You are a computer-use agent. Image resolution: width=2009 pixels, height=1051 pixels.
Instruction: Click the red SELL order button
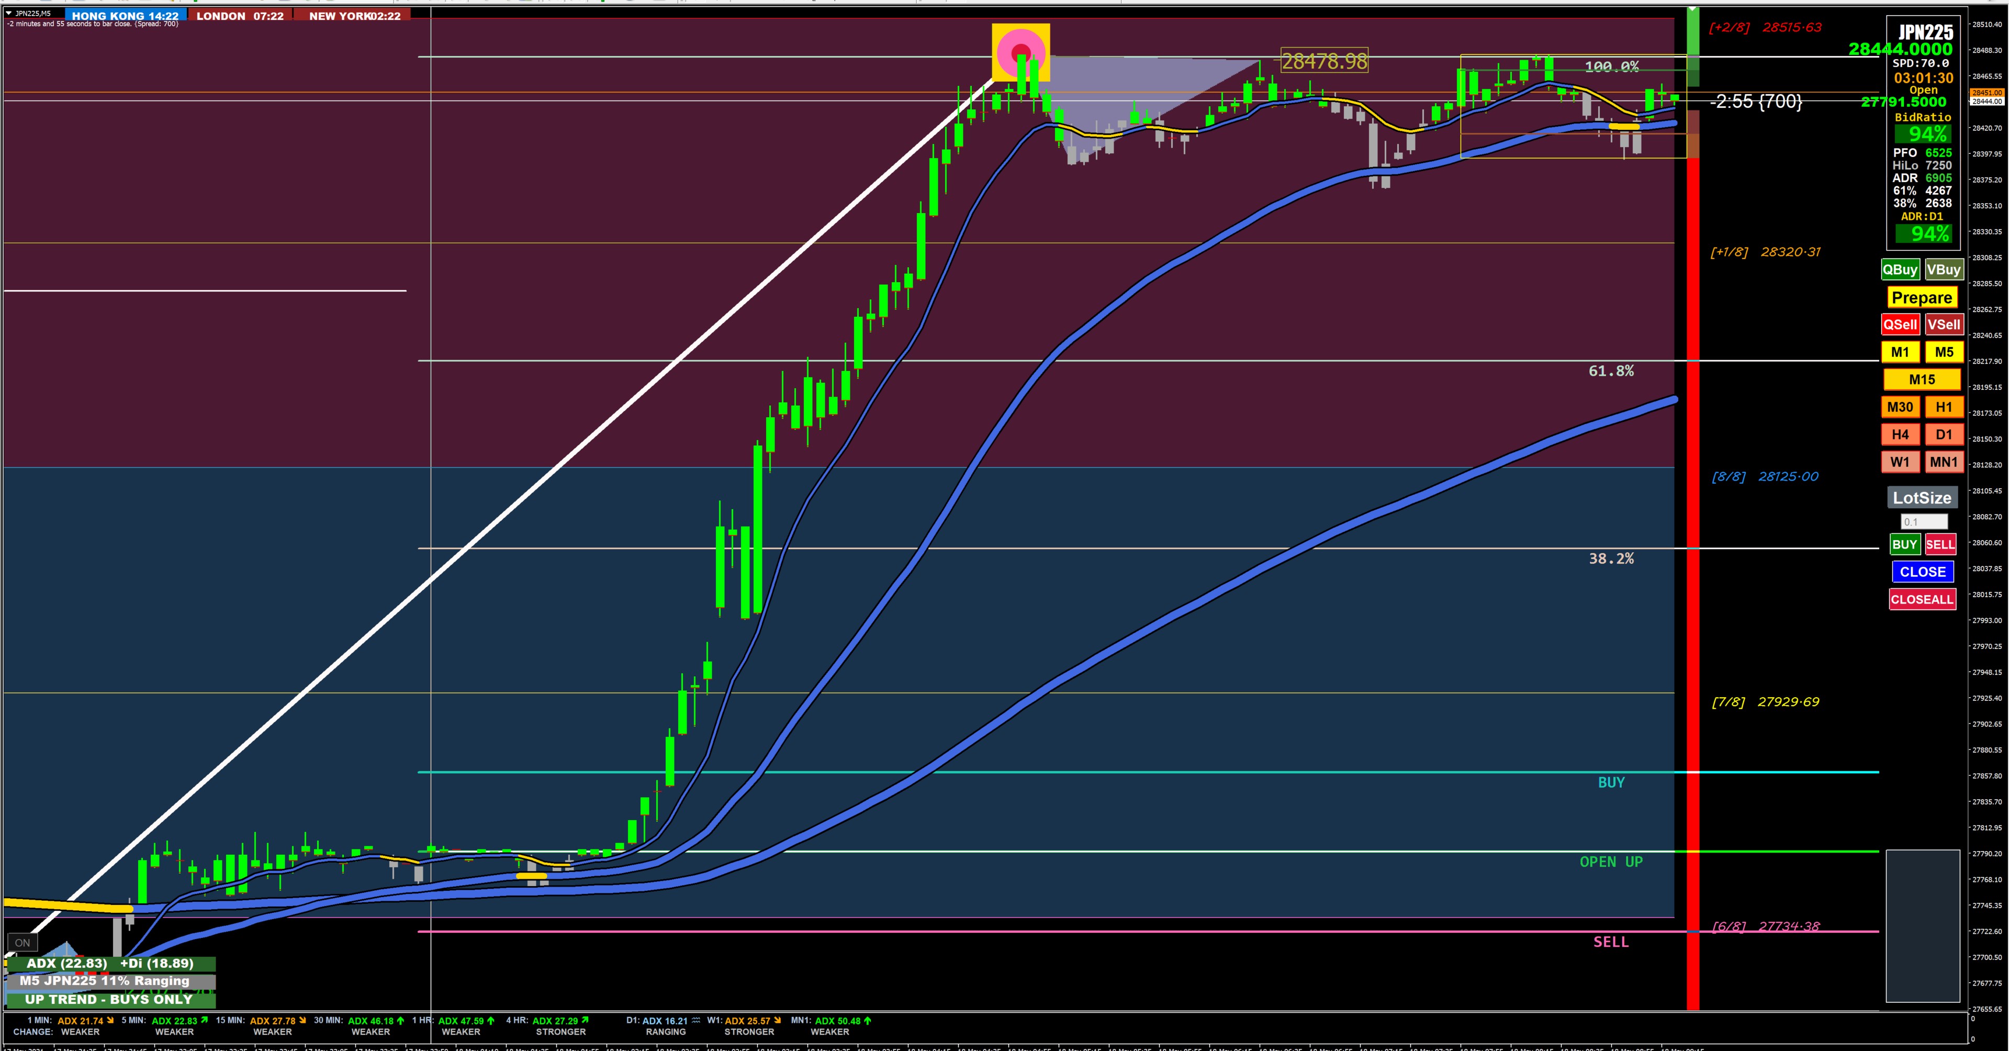1939,545
